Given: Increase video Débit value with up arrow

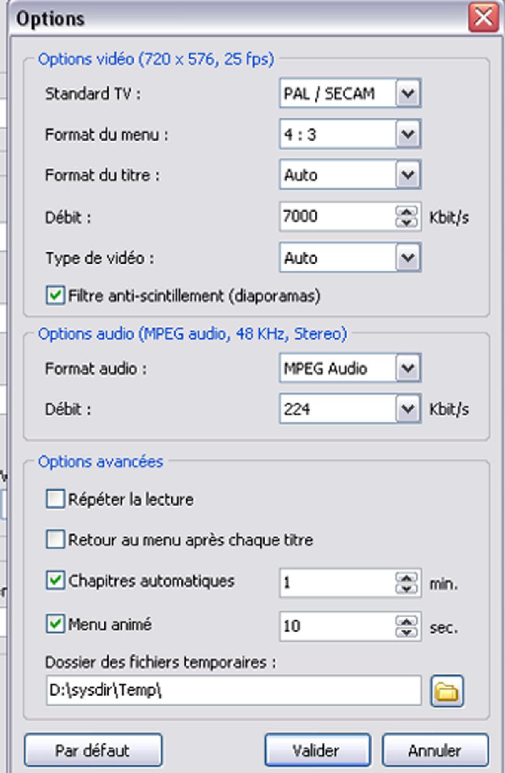Looking at the screenshot, I should pos(408,211).
